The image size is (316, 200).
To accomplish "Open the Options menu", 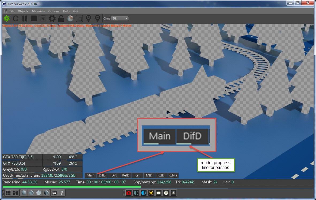I will [54, 11].
